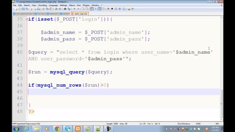
Task: Click the Save Recorded Macro icon
Action: (x=124, y=9)
